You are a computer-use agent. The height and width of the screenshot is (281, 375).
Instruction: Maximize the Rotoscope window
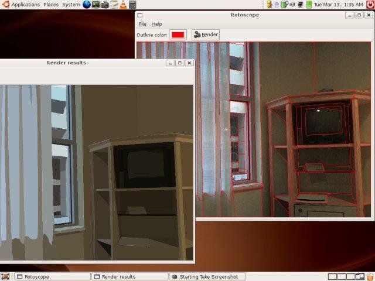pyautogui.click(x=359, y=15)
